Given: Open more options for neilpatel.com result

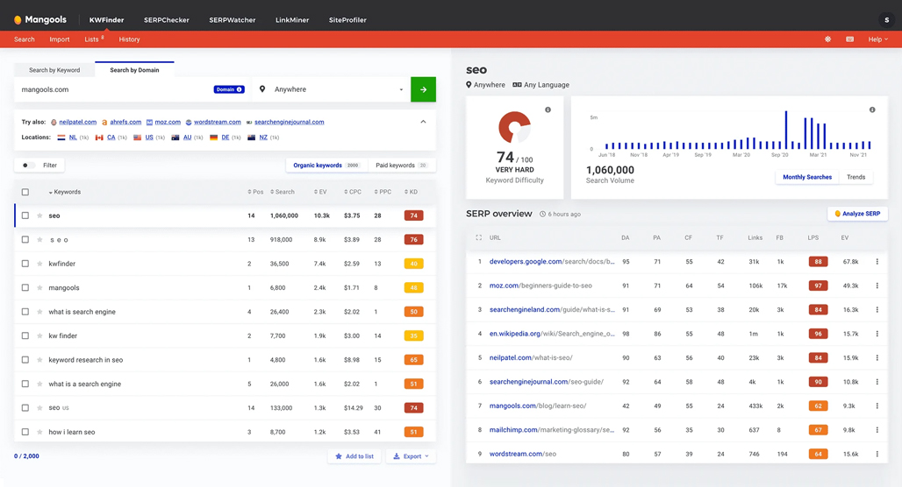Looking at the screenshot, I should pyautogui.click(x=877, y=357).
